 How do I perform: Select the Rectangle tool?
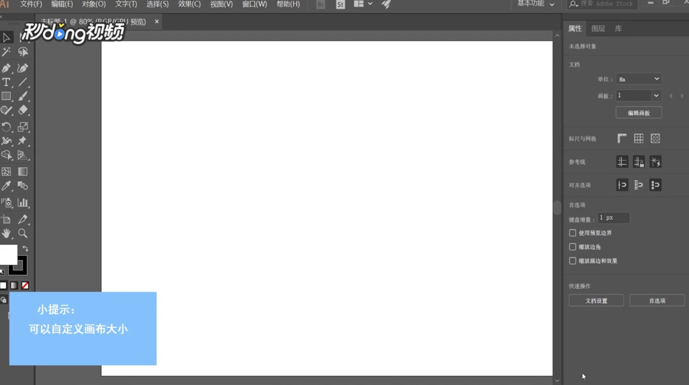coord(6,96)
